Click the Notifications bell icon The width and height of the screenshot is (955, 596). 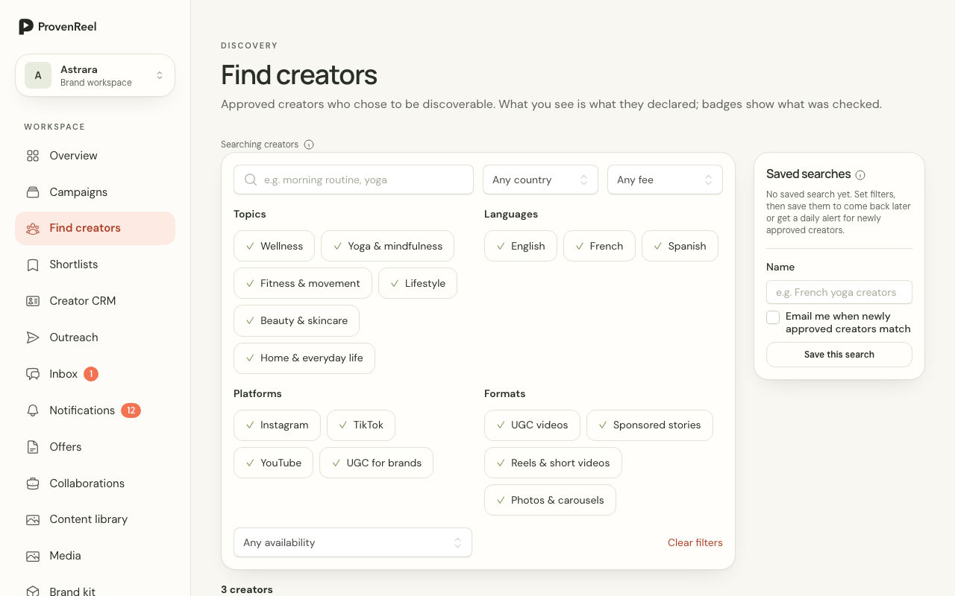point(33,410)
